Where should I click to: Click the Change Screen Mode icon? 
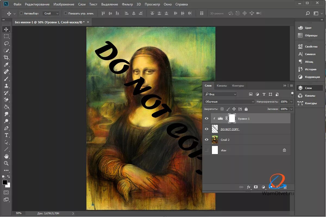pyautogui.click(x=6, y=200)
